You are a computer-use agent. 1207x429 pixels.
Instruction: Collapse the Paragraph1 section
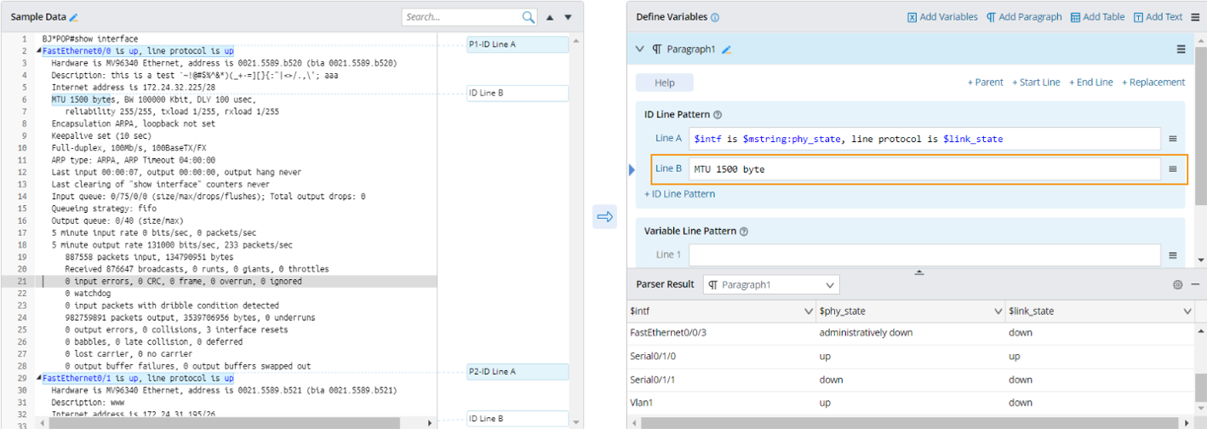point(640,49)
